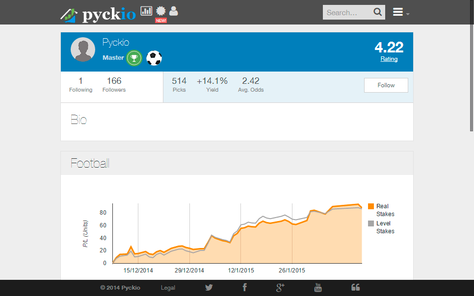Click the Pyckio username heading
This screenshot has width=474, height=296.
click(x=116, y=42)
